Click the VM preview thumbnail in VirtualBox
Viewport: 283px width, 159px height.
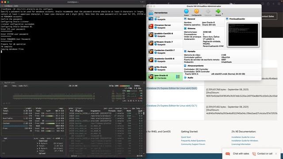(x=243, y=34)
